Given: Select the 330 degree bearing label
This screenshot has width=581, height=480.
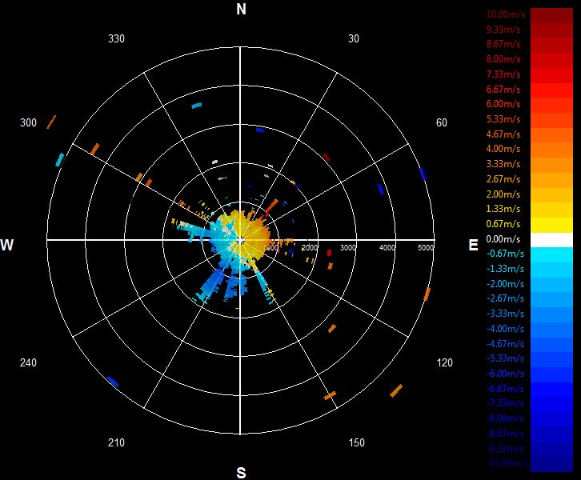Looking at the screenshot, I should tap(116, 38).
